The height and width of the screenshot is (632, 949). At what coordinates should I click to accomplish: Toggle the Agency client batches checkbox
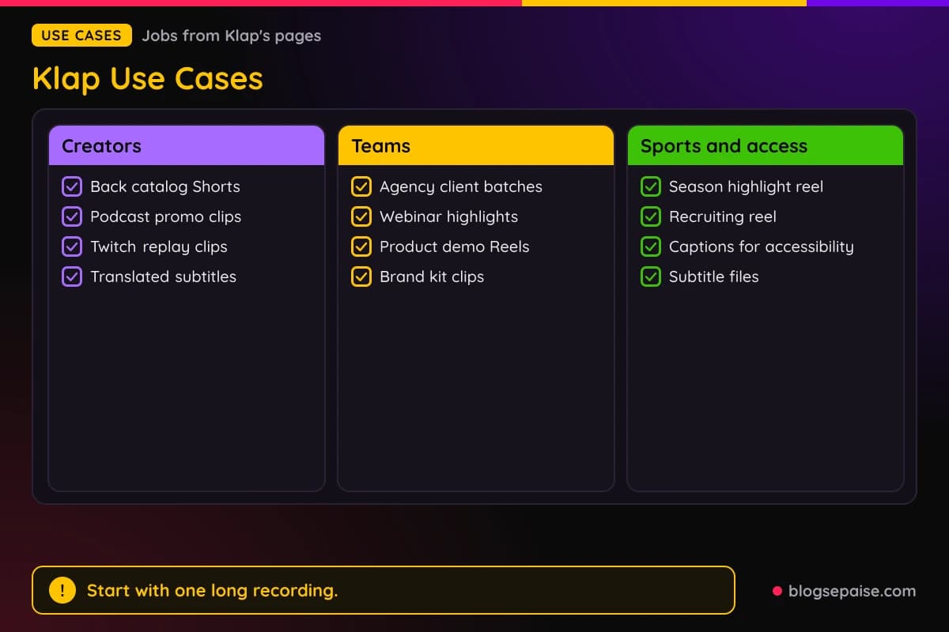pos(361,186)
